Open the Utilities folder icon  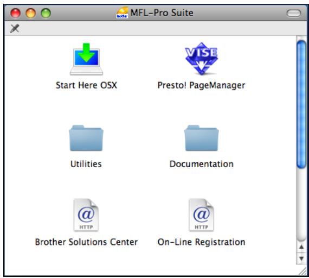(86, 138)
